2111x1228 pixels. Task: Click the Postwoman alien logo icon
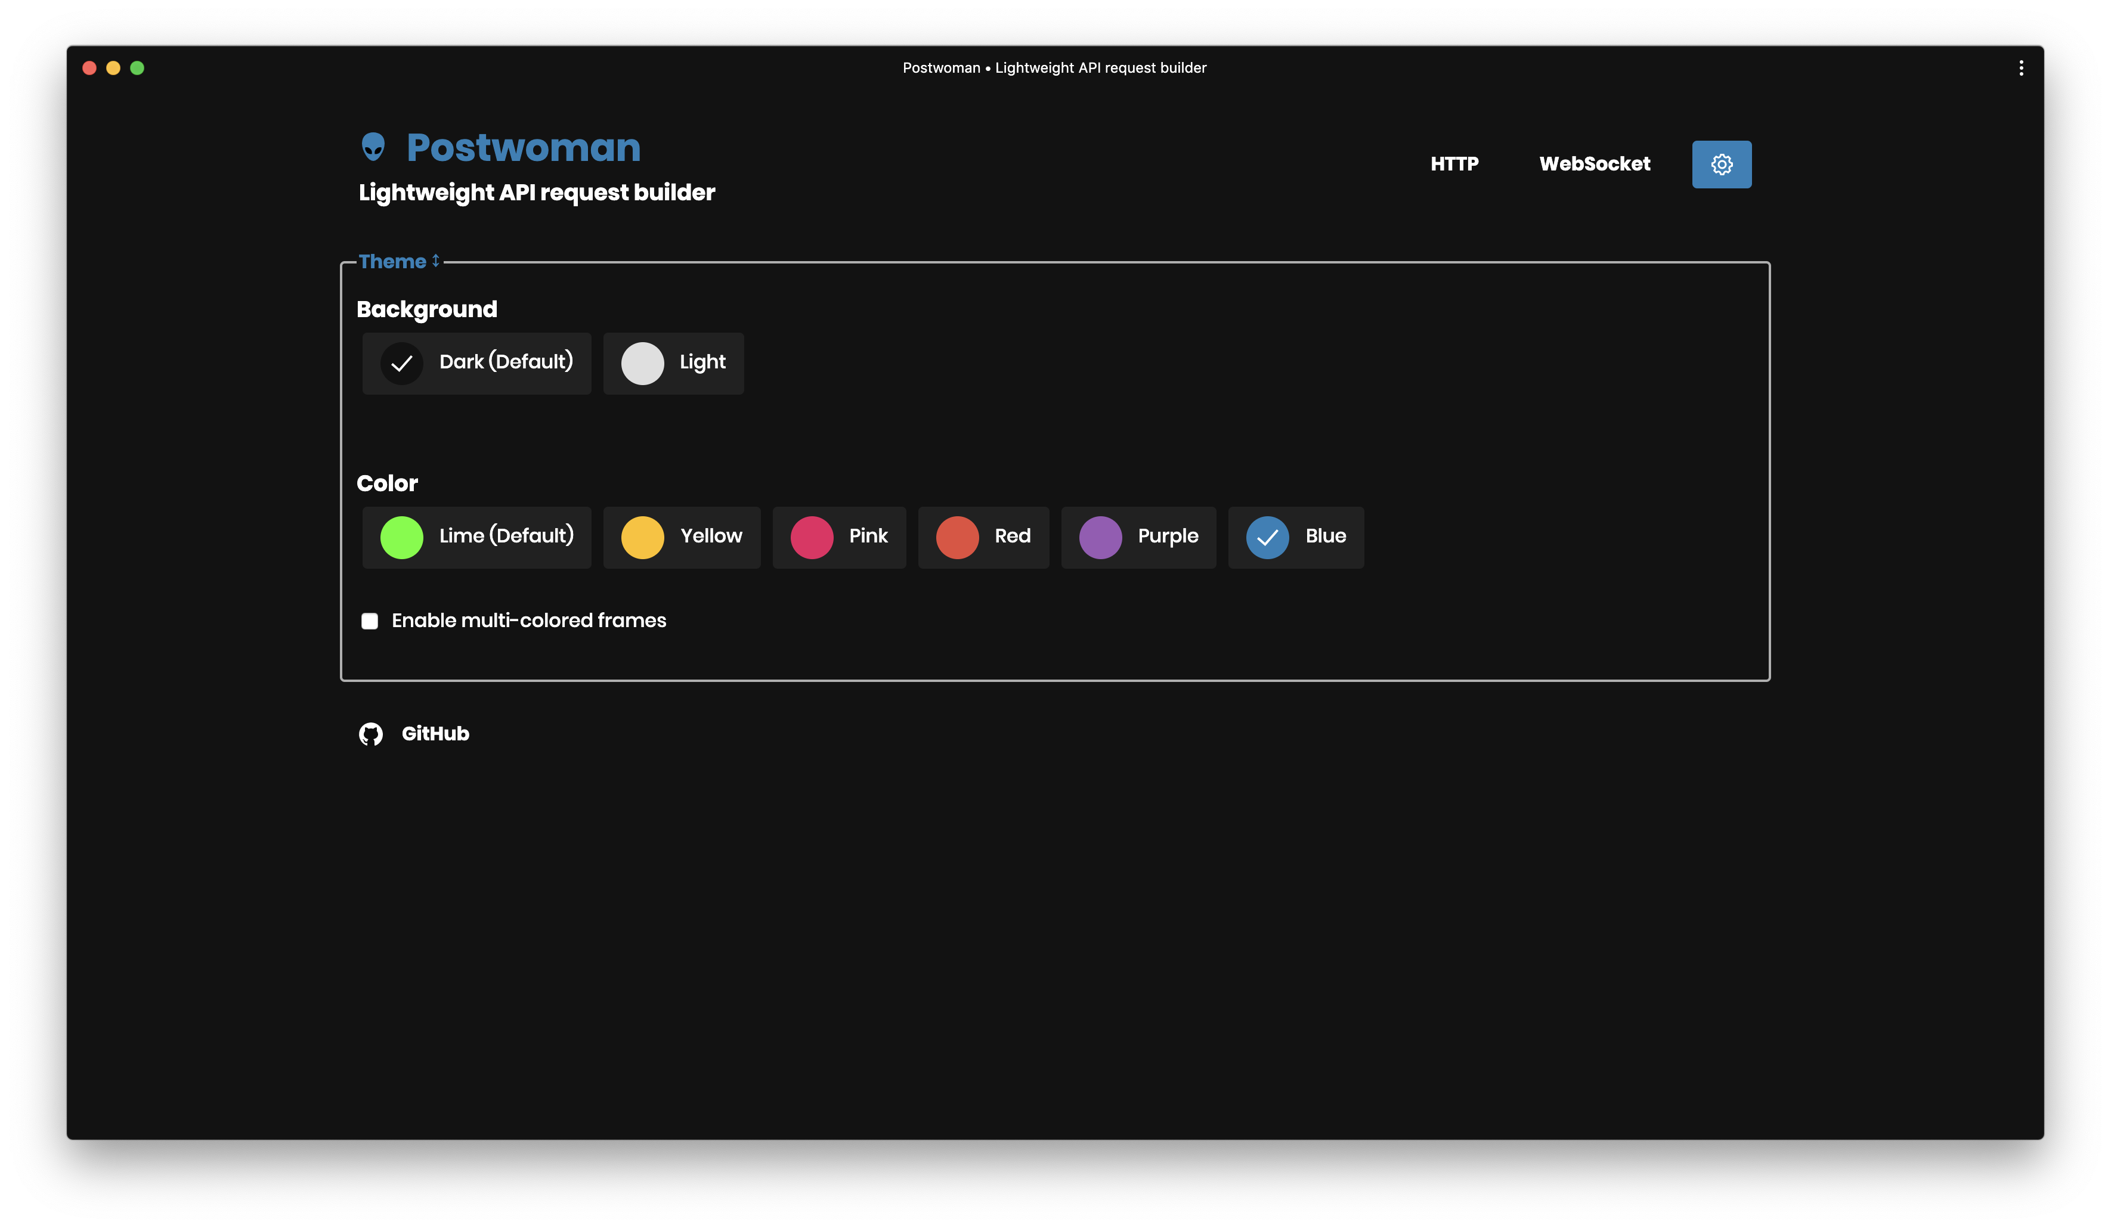[x=373, y=147]
